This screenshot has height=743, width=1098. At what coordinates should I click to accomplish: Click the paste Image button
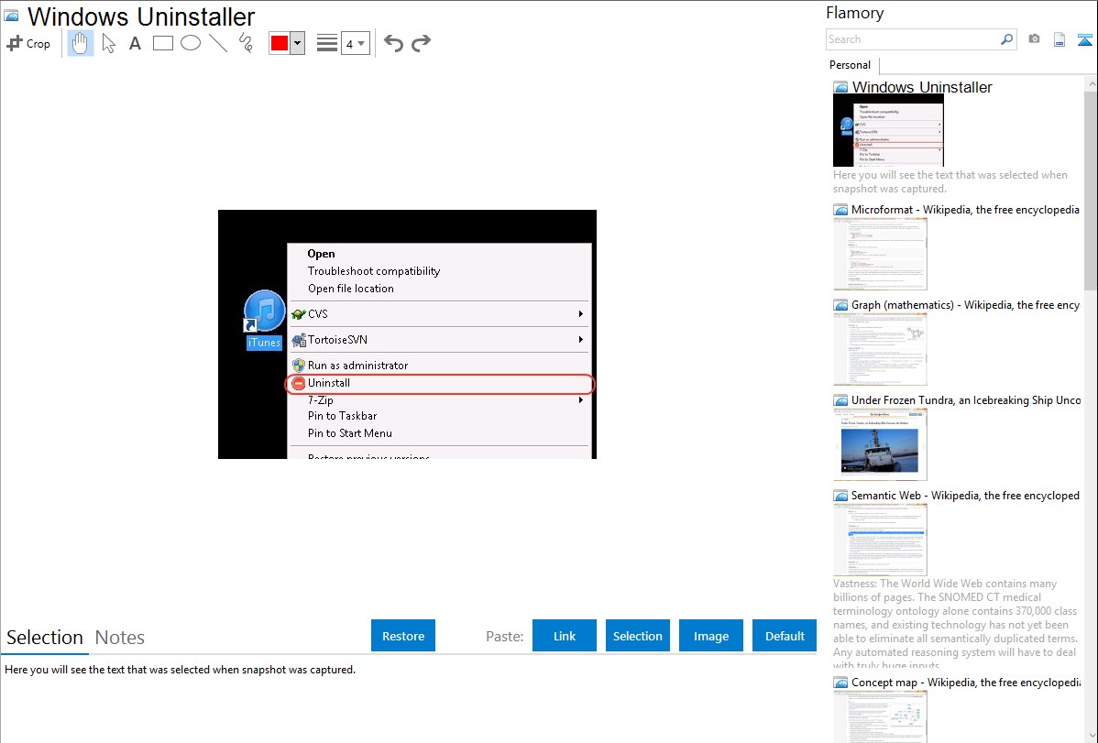(711, 636)
